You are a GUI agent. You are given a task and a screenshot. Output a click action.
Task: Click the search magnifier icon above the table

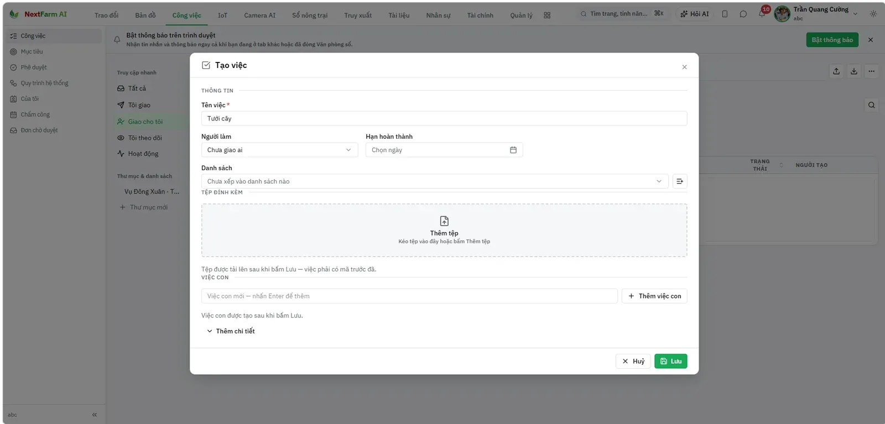pyautogui.click(x=872, y=105)
